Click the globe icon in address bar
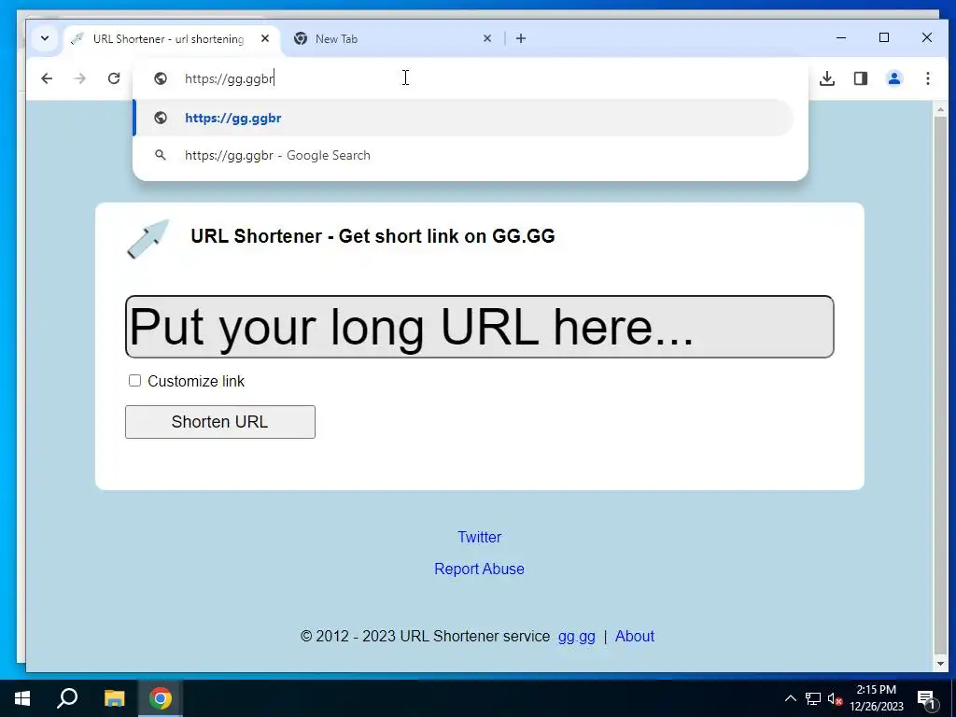 (x=161, y=78)
